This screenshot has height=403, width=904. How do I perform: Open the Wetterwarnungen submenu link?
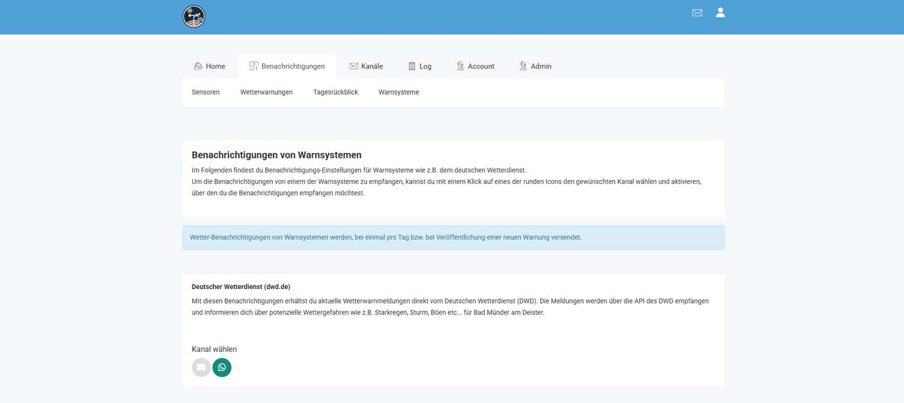click(x=266, y=92)
